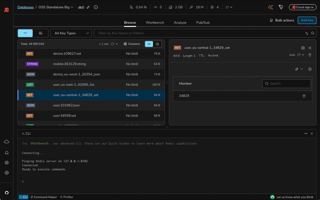The width and height of the screenshot is (320, 200).
Task: Open the All Key Types dropdown
Action: coord(71,33)
